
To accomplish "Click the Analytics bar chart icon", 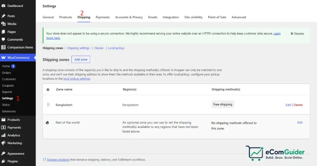I will click(3, 135).
